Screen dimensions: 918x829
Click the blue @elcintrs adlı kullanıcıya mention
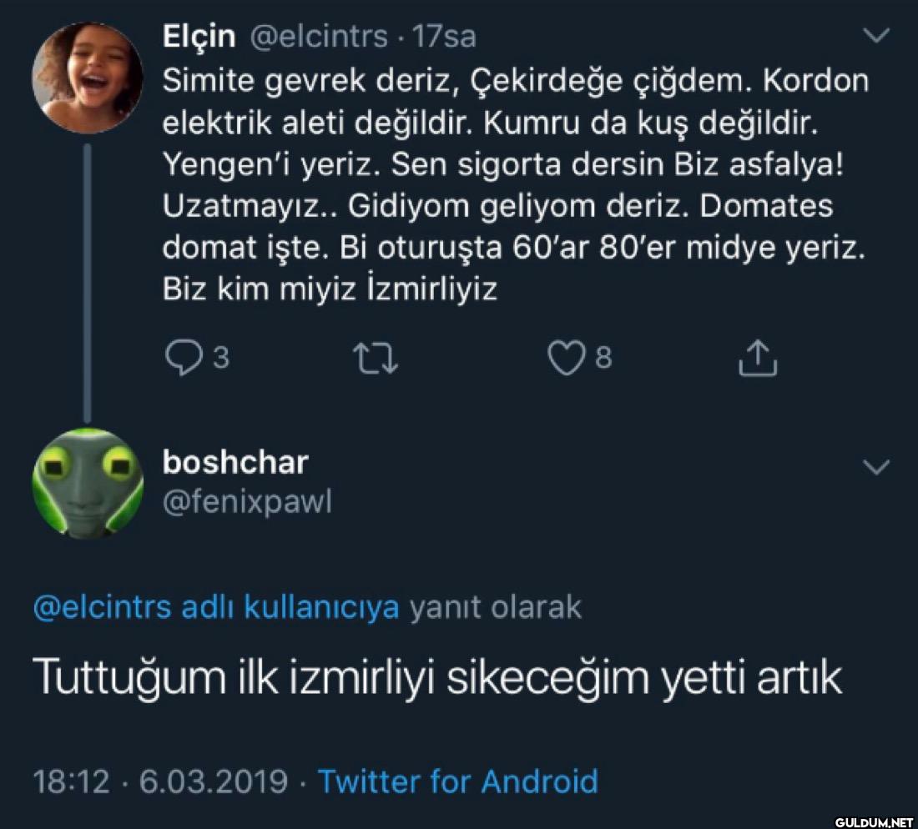(215, 608)
